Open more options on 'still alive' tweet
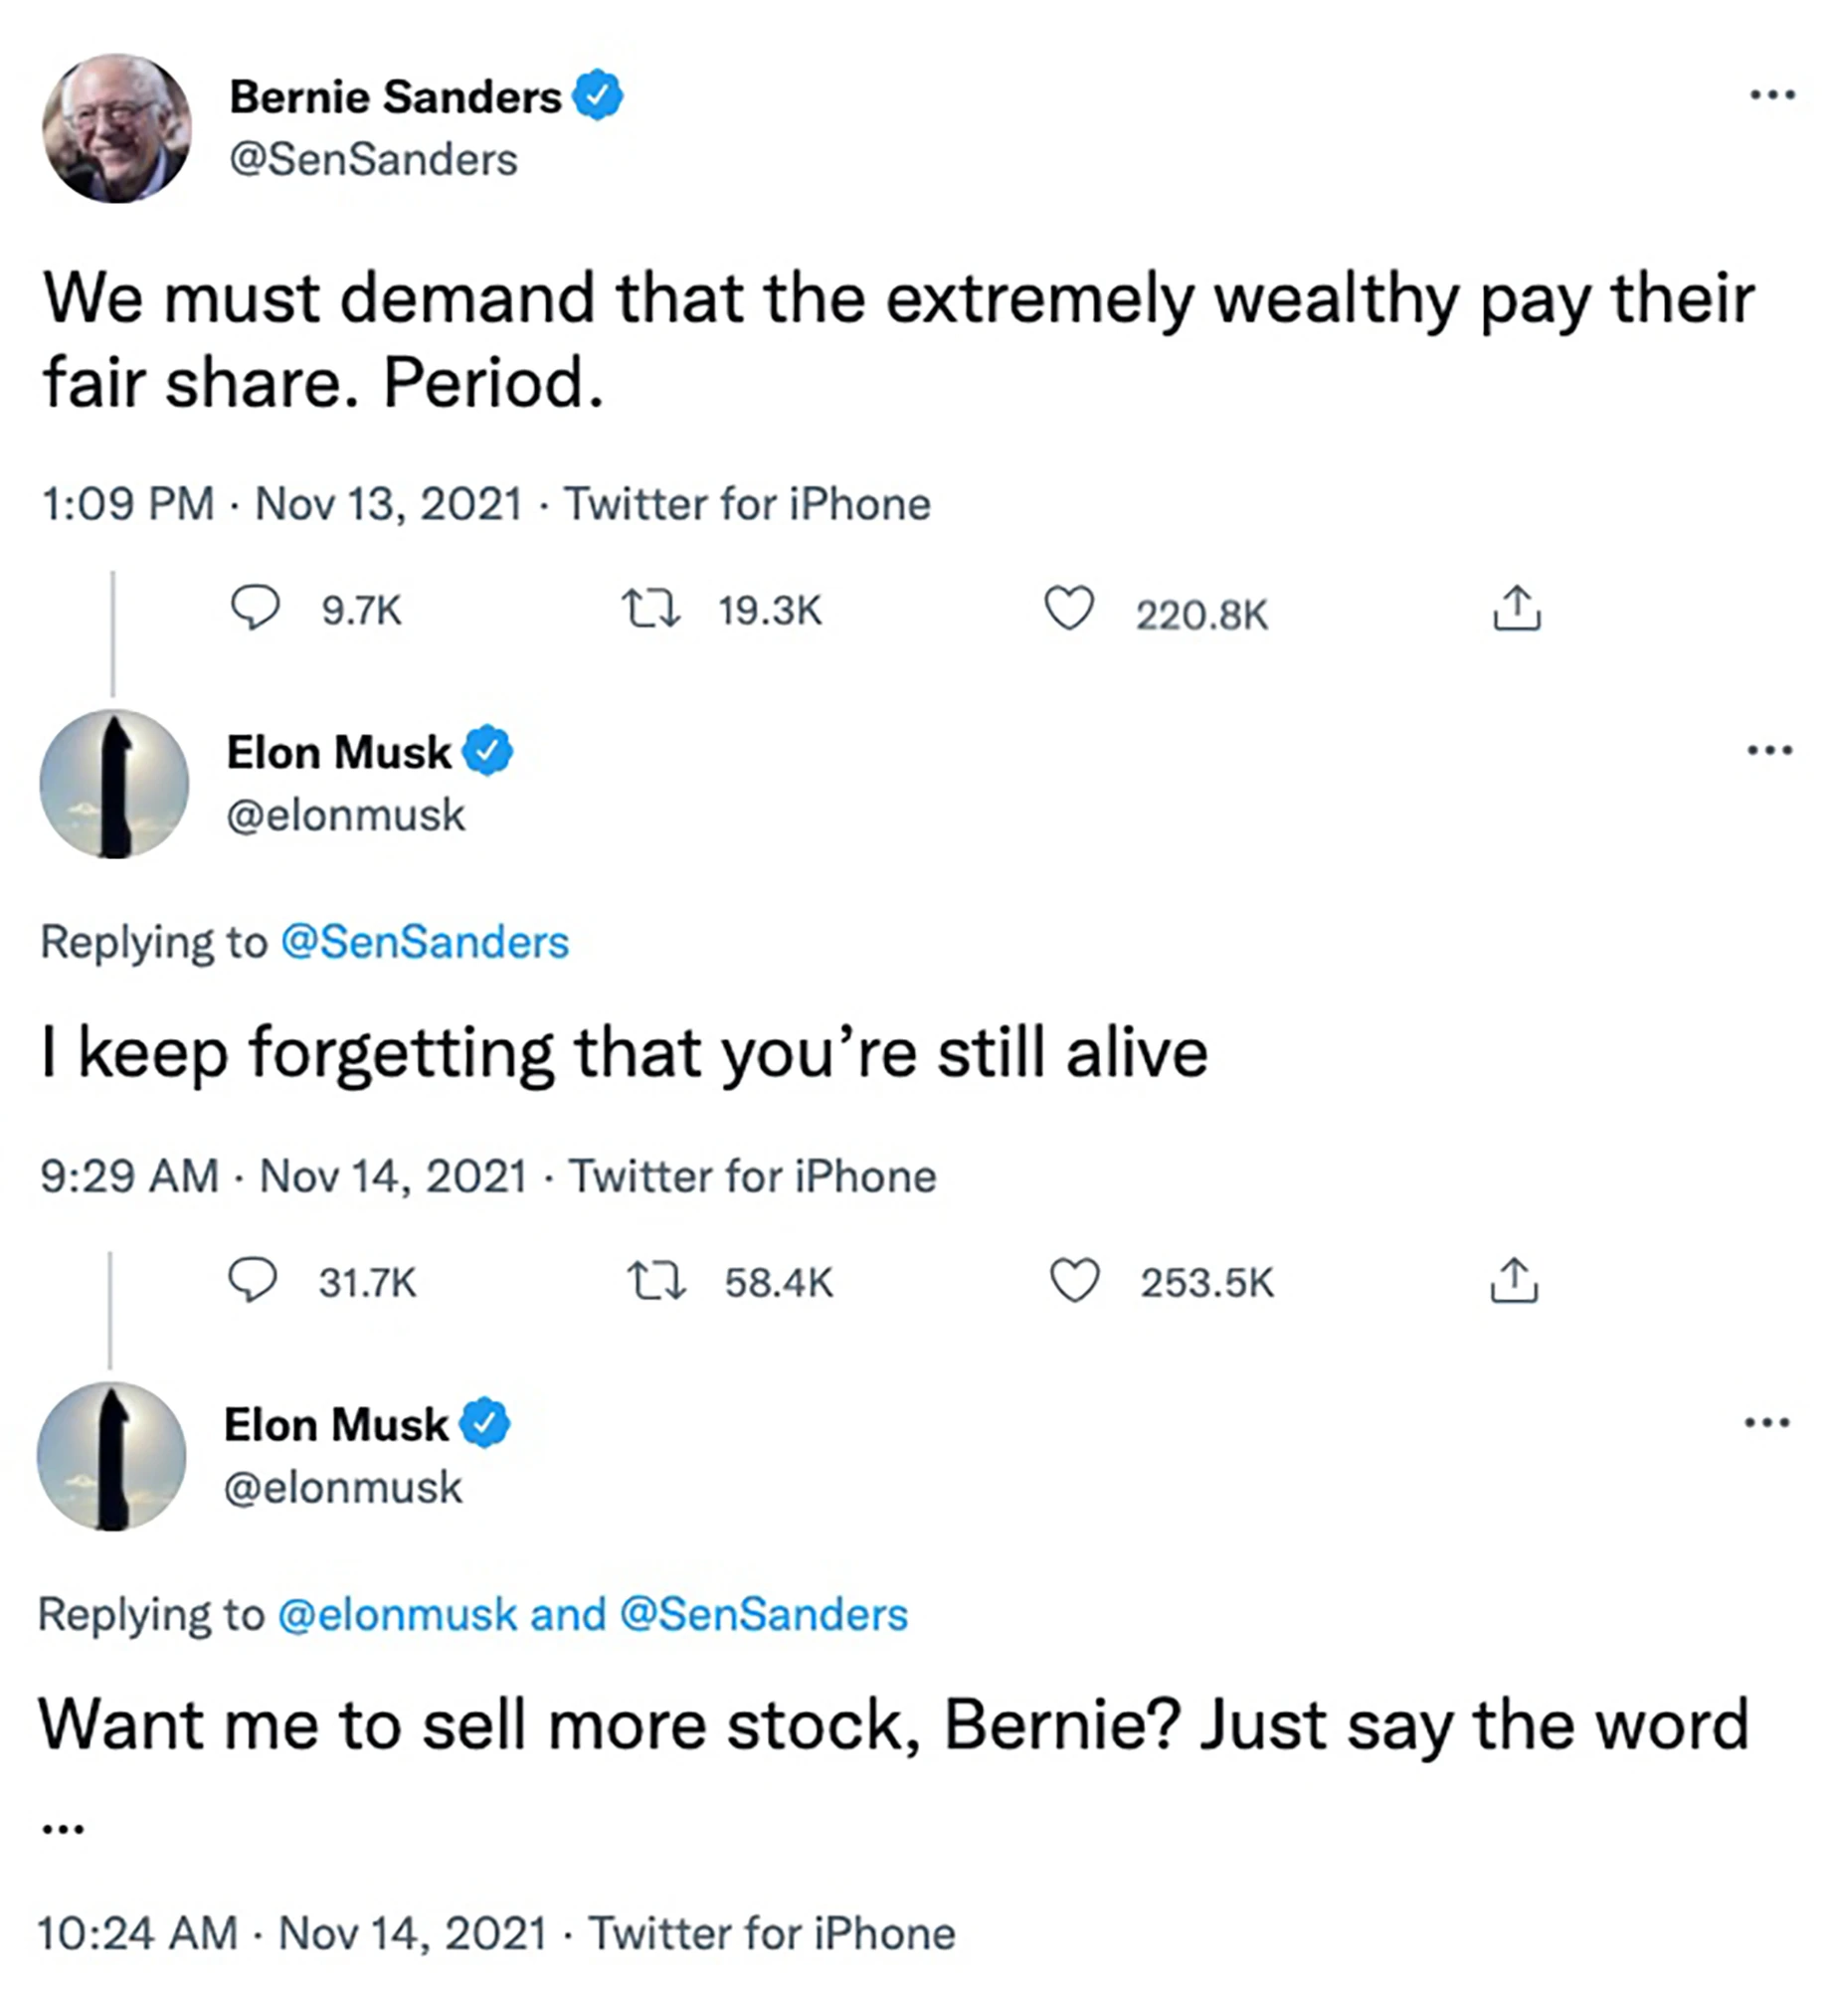Image resolution: width=1834 pixels, height=1989 pixels. click(x=1770, y=750)
